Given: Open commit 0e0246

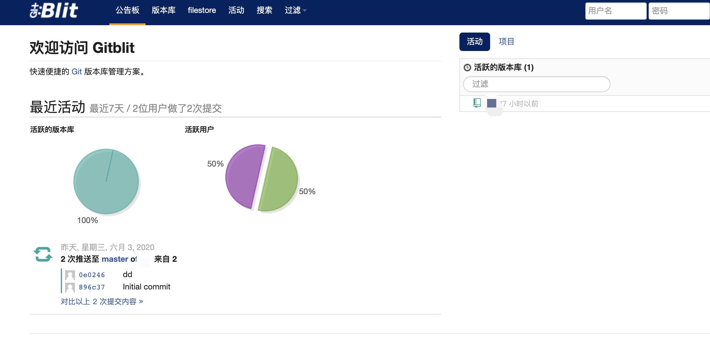Looking at the screenshot, I should pos(92,275).
